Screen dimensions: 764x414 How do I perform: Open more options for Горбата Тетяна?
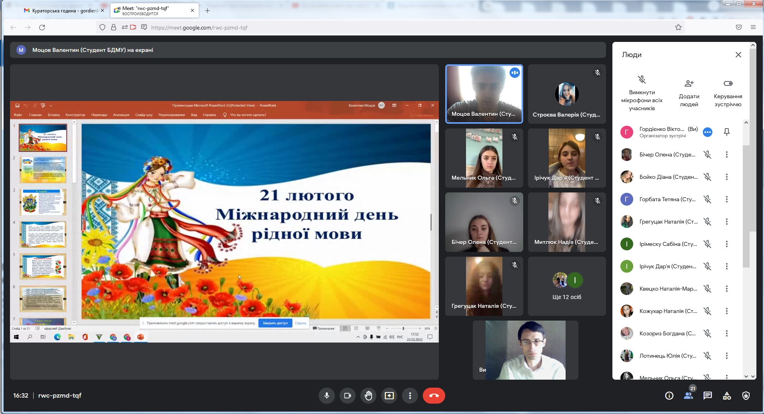tap(727, 199)
